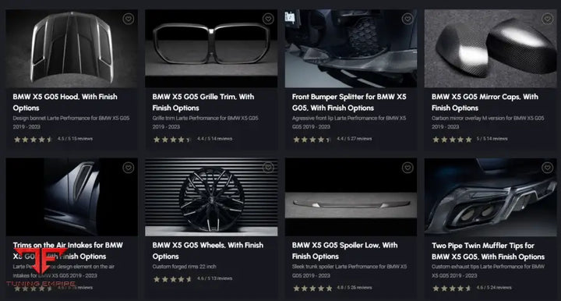The height and width of the screenshot is (301, 561).
Task: Favorite the BMW X5 G05 Hood heart icon
Action: coord(129,19)
